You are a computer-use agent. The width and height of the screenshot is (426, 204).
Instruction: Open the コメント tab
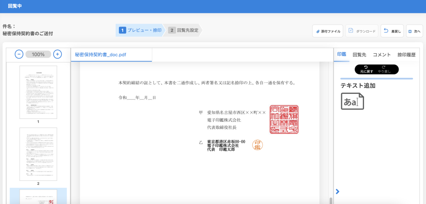382,54
